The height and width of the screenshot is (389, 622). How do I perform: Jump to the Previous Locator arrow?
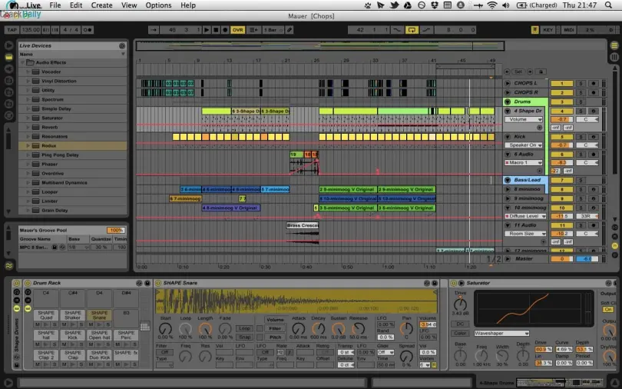coord(507,71)
